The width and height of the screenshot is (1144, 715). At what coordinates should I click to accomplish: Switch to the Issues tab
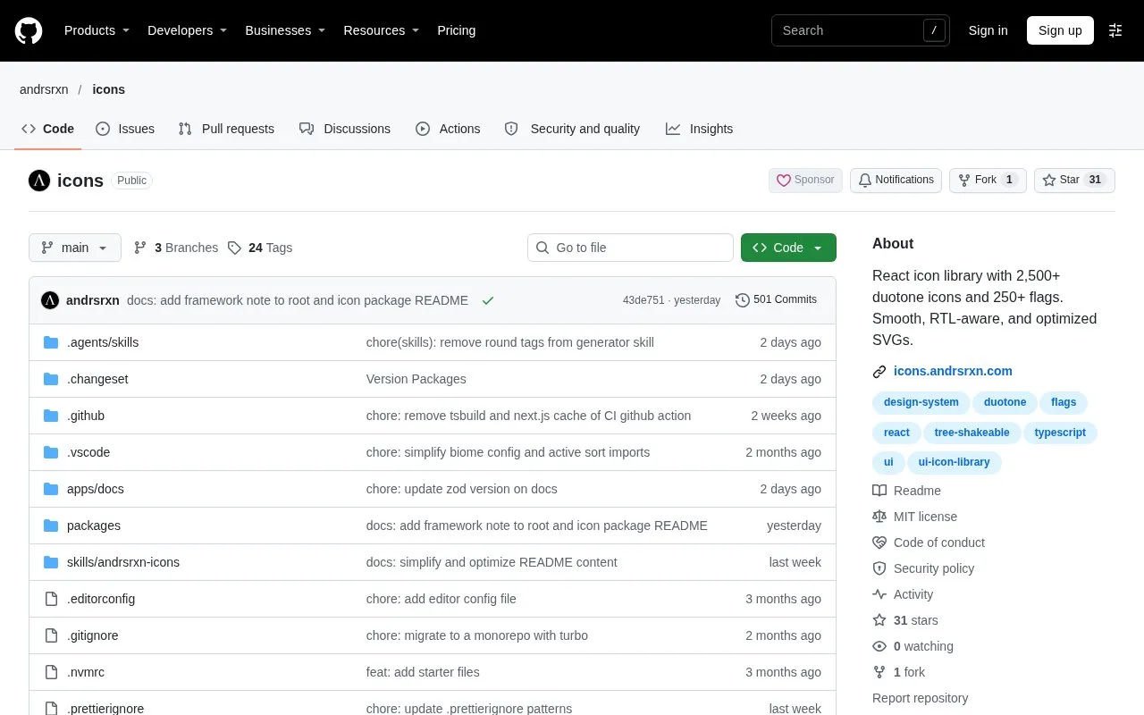125,129
